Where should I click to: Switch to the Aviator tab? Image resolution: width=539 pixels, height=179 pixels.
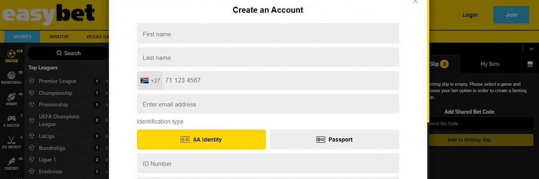click(x=59, y=37)
